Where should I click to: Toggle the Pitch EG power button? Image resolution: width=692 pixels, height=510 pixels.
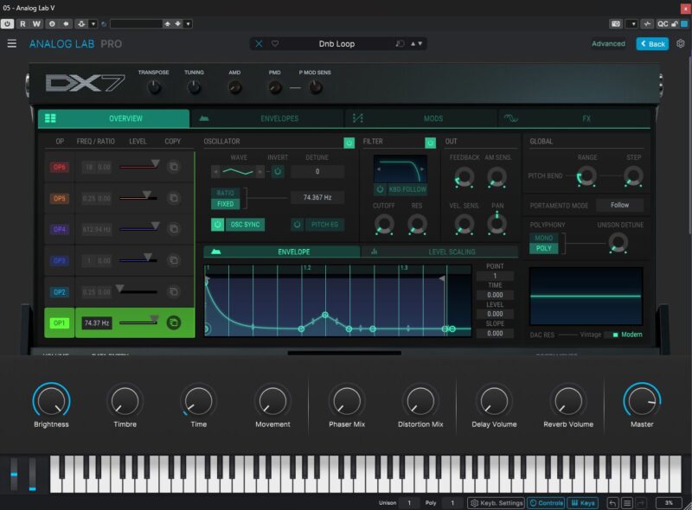(297, 225)
